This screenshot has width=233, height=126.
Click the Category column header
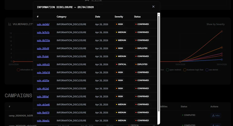pos(62,17)
